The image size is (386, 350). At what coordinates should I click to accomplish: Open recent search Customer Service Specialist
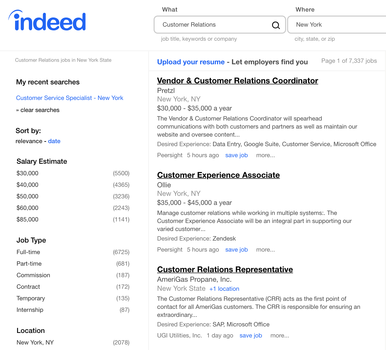tap(70, 98)
